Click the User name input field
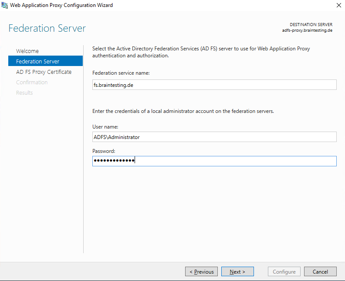This screenshot has width=345, height=281. [214, 137]
